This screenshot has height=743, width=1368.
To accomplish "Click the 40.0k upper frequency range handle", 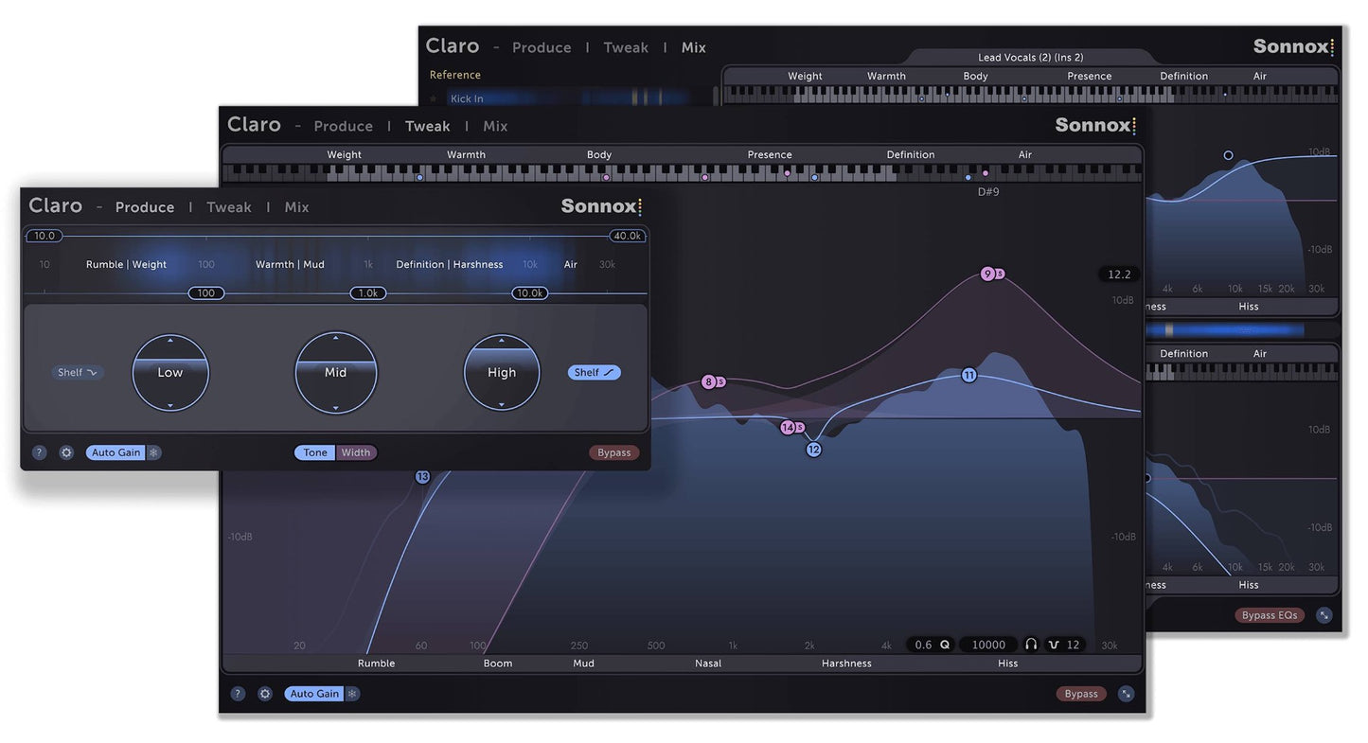I will pos(627,236).
